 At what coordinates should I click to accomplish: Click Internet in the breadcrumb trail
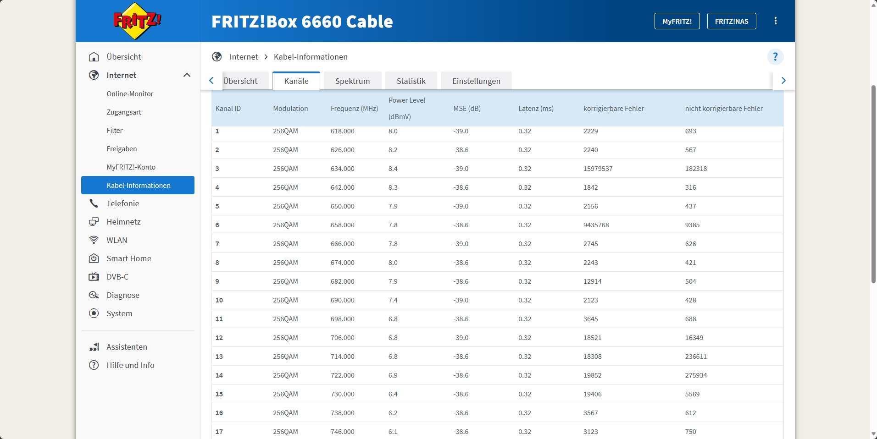(244, 56)
